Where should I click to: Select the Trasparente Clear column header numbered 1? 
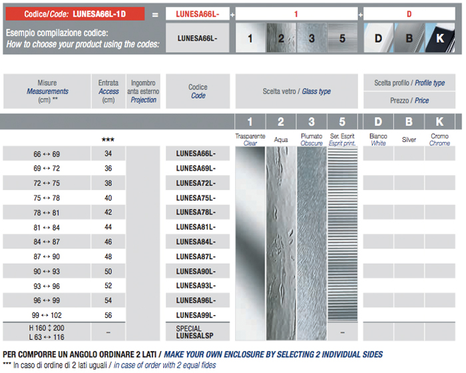pyautogui.click(x=250, y=122)
